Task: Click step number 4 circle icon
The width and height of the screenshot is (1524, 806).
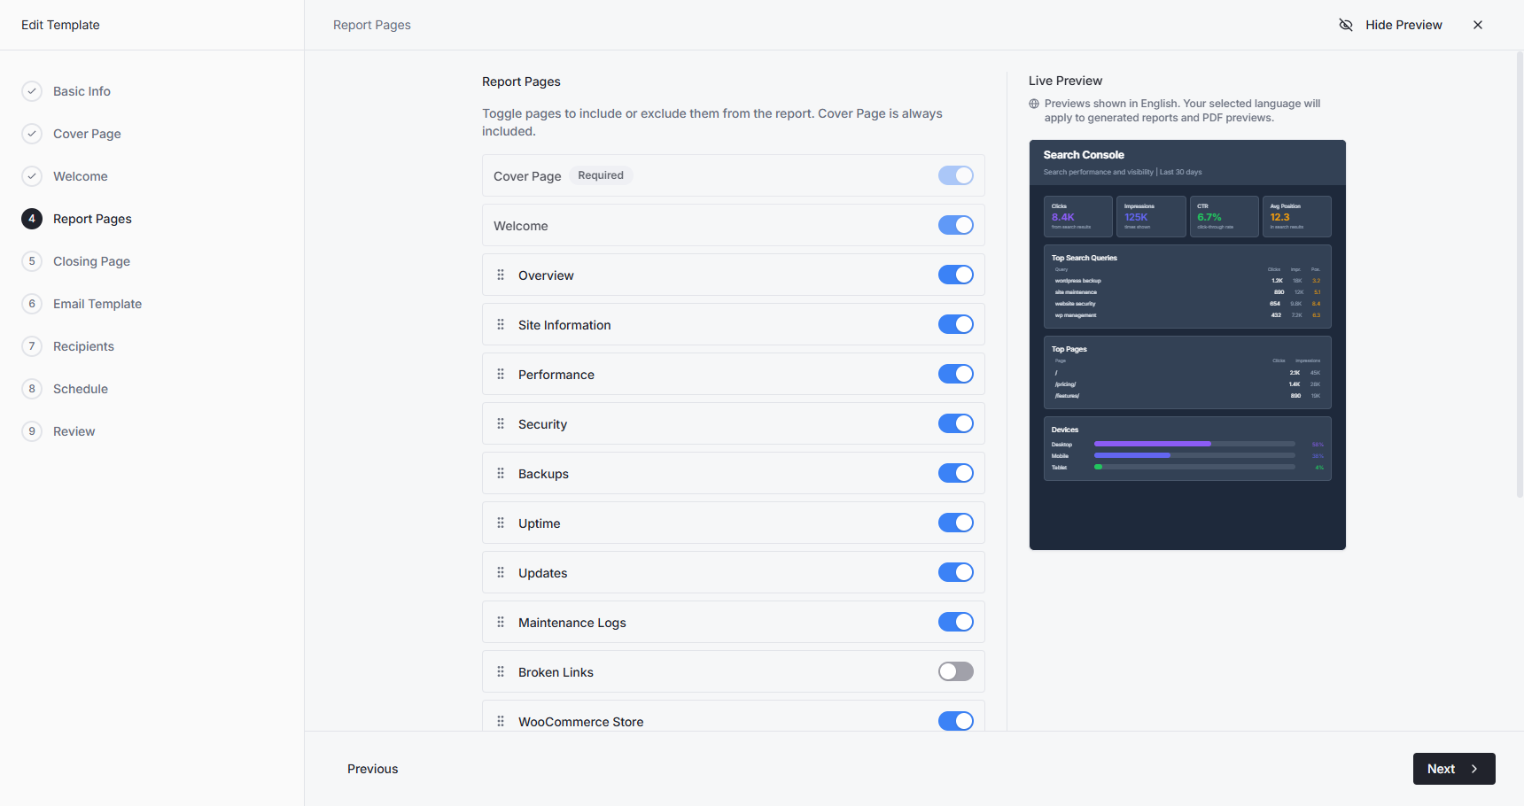Action: click(32, 219)
